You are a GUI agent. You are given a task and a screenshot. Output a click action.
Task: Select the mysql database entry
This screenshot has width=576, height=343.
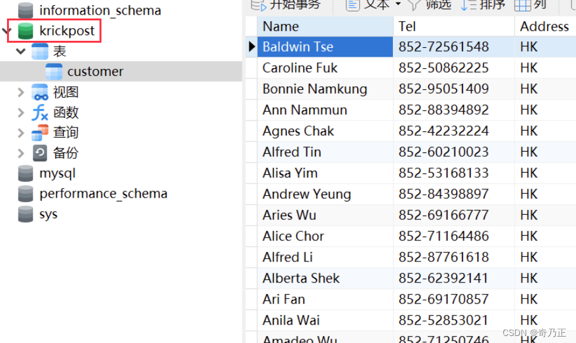pyautogui.click(x=57, y=173)
